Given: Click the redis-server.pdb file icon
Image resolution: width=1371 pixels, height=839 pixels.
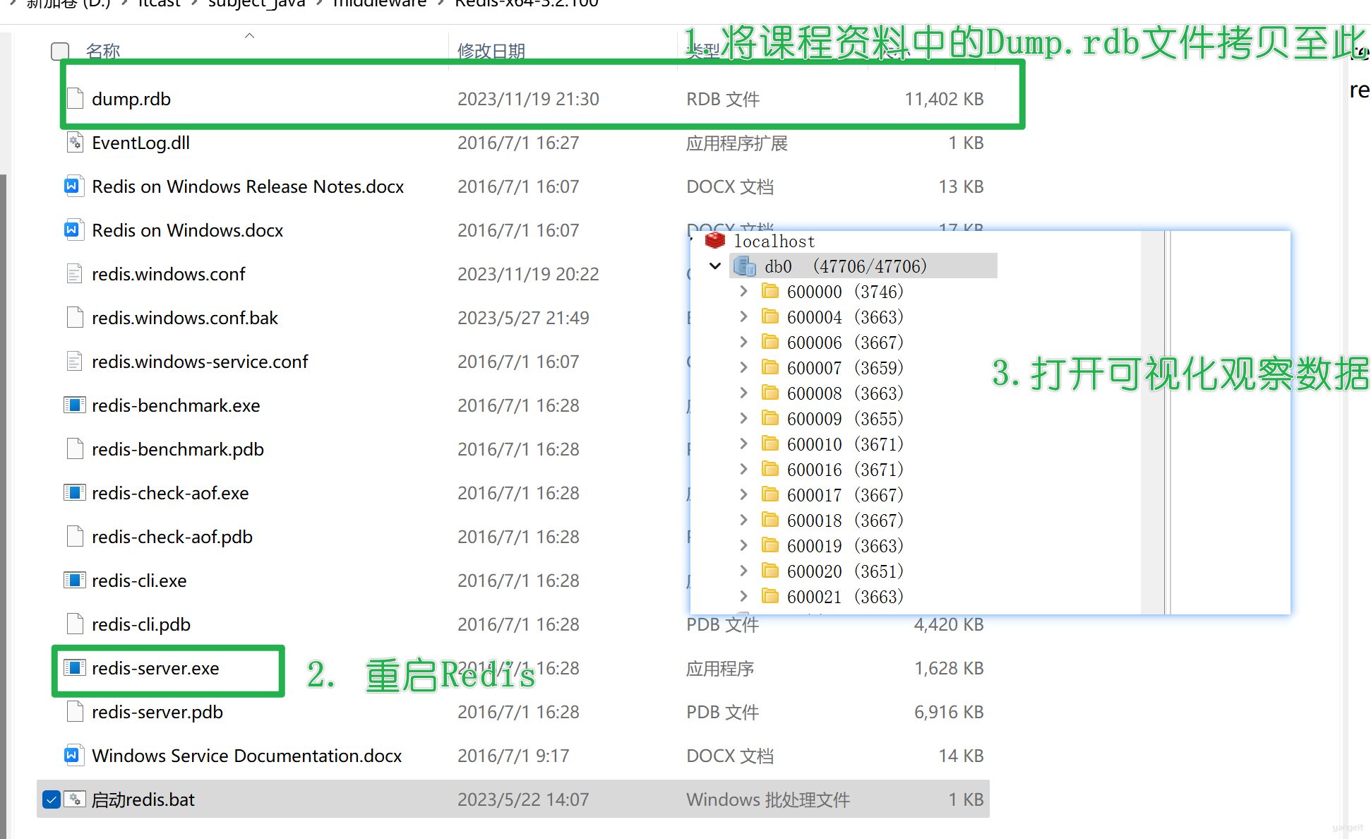Looking at the screenshot, I should tap(75, 712).
